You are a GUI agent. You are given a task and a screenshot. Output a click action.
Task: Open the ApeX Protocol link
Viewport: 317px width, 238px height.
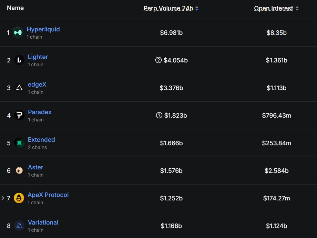48,195
